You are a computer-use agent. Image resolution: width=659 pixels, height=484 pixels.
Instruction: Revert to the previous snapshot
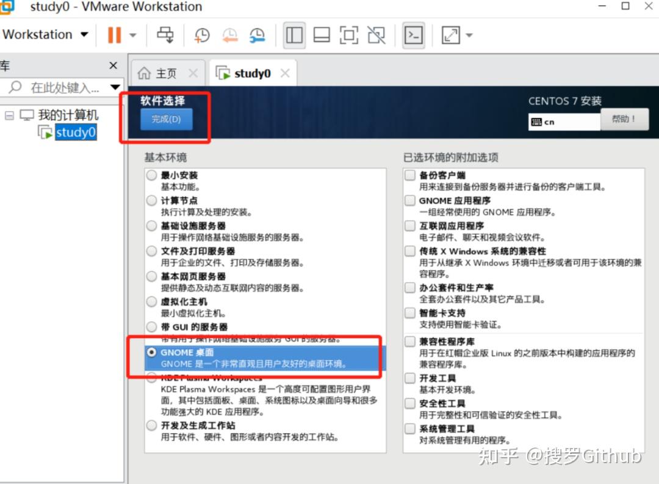pos(229,35)
